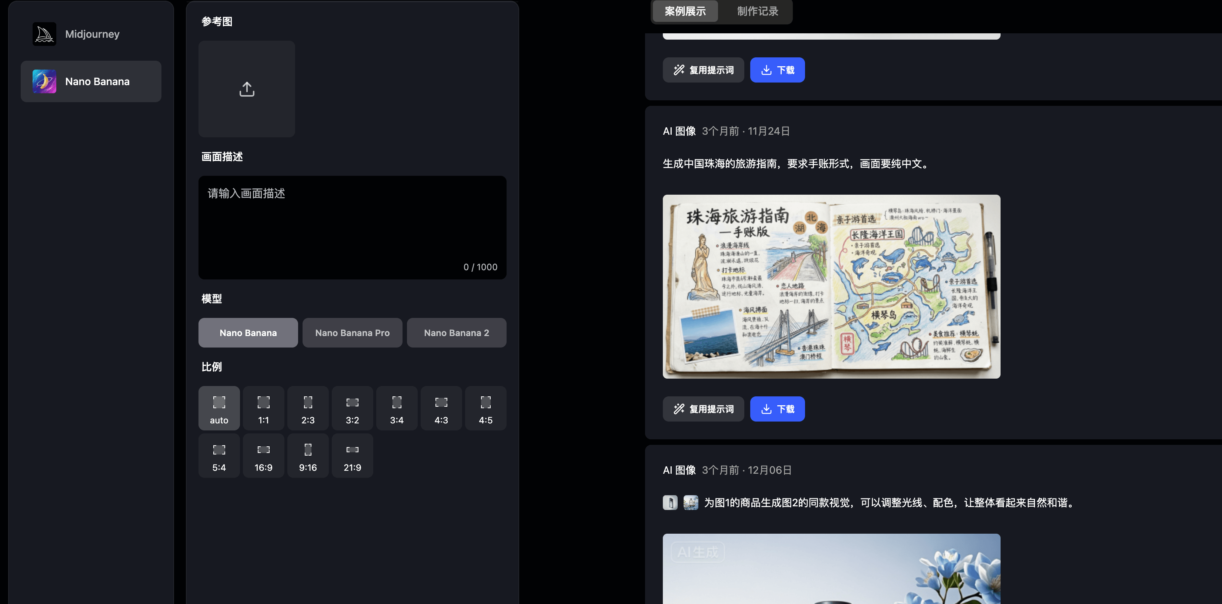Select the 16:9 aspect ratio
The image size is (1222, 604).
pos(263,455)
